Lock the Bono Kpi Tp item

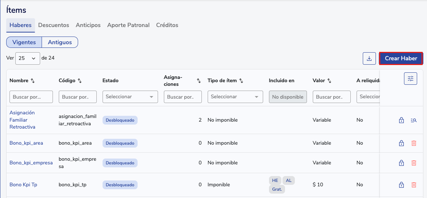tap(401, 185)
